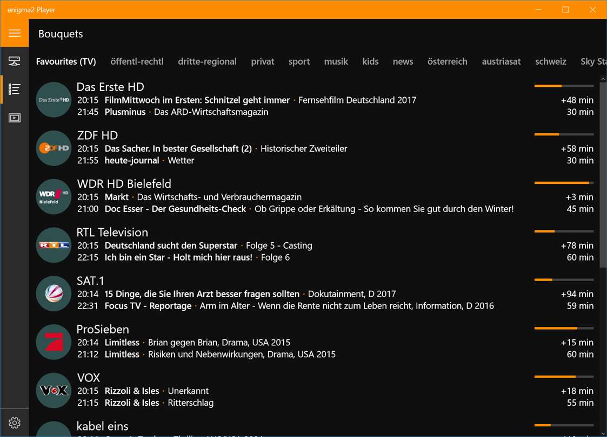Click Das Erste HD progress bar
The width and height of the screenshot is (607, 437).
coord(564,86)
